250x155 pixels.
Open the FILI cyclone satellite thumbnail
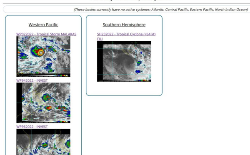click(x=124, y=61)
